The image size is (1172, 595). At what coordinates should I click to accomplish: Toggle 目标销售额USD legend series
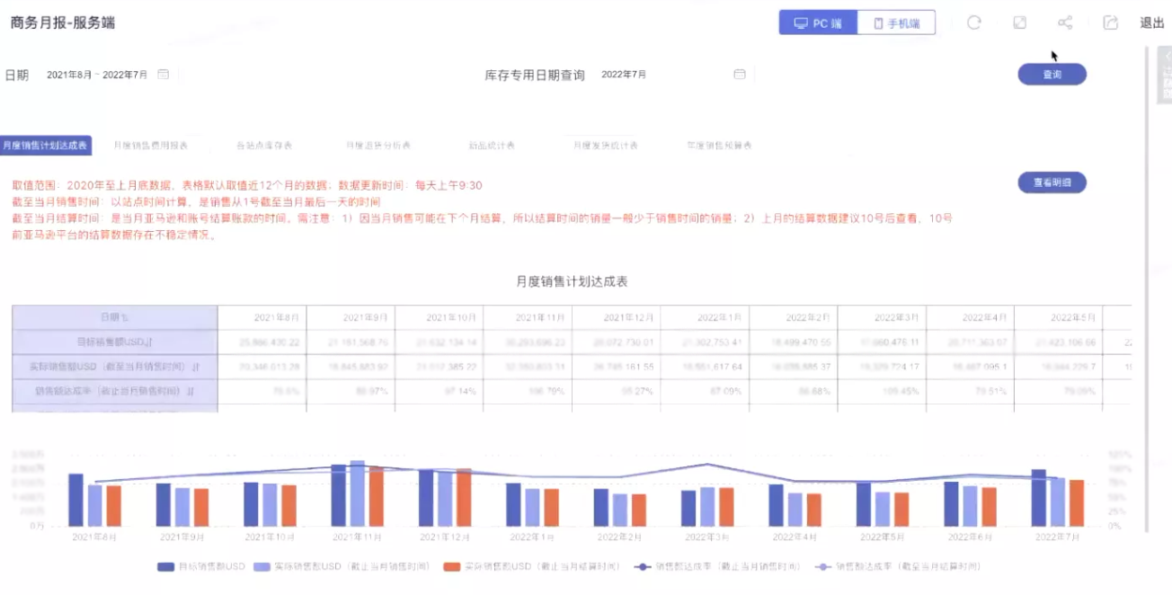[201, 567]
